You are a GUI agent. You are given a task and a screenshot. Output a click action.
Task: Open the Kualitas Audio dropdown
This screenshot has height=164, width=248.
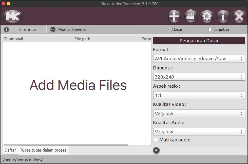coord(199,132)
